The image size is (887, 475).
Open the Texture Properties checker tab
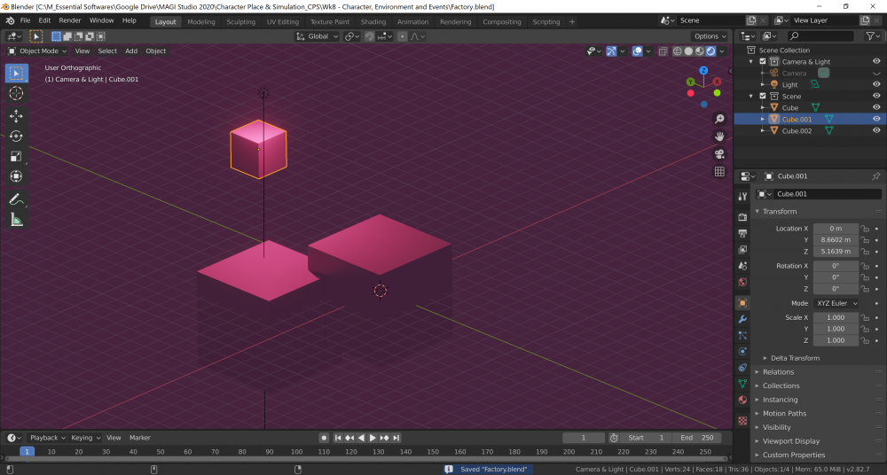coord(742,421)
